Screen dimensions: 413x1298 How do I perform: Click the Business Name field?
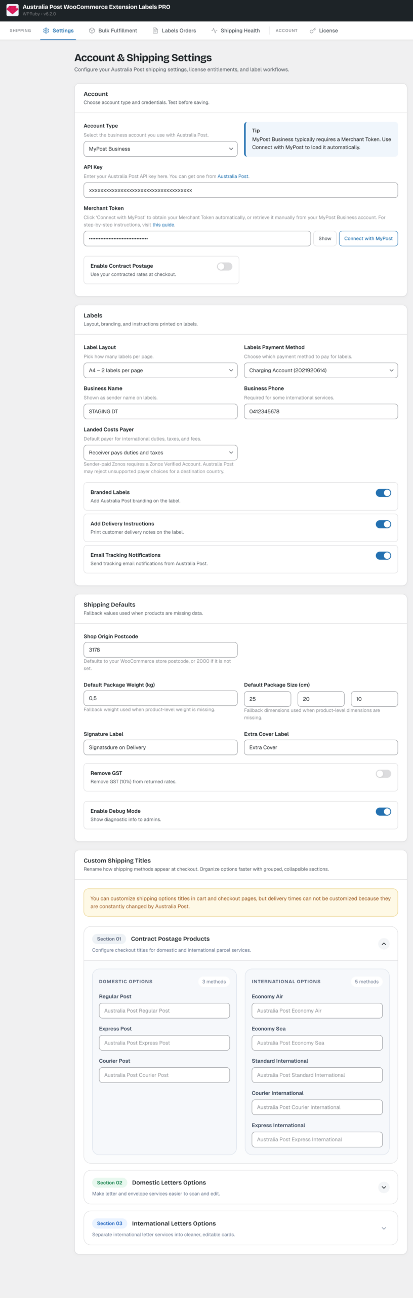pos(160,412)
